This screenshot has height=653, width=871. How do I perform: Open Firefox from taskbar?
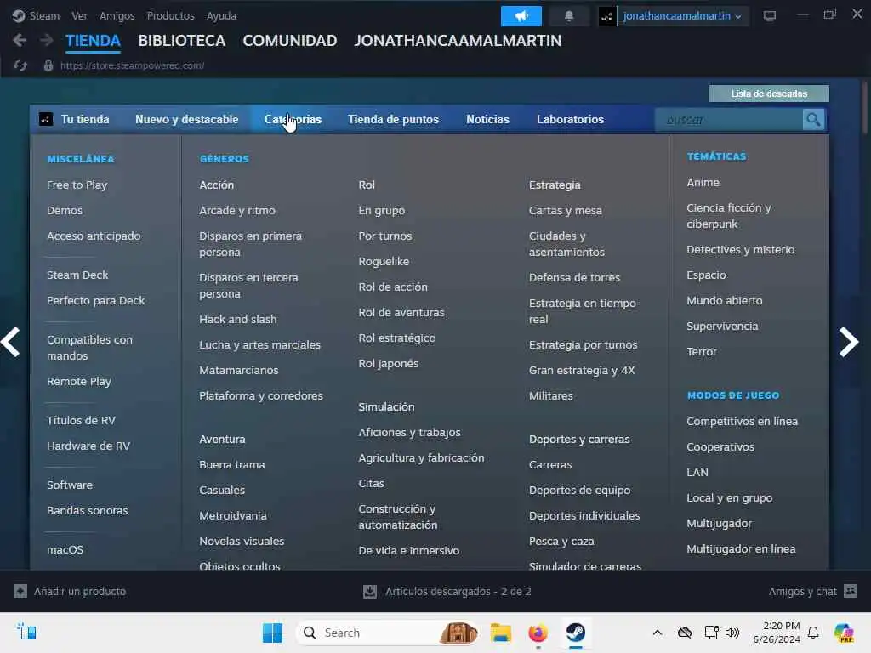pos(538,633)
